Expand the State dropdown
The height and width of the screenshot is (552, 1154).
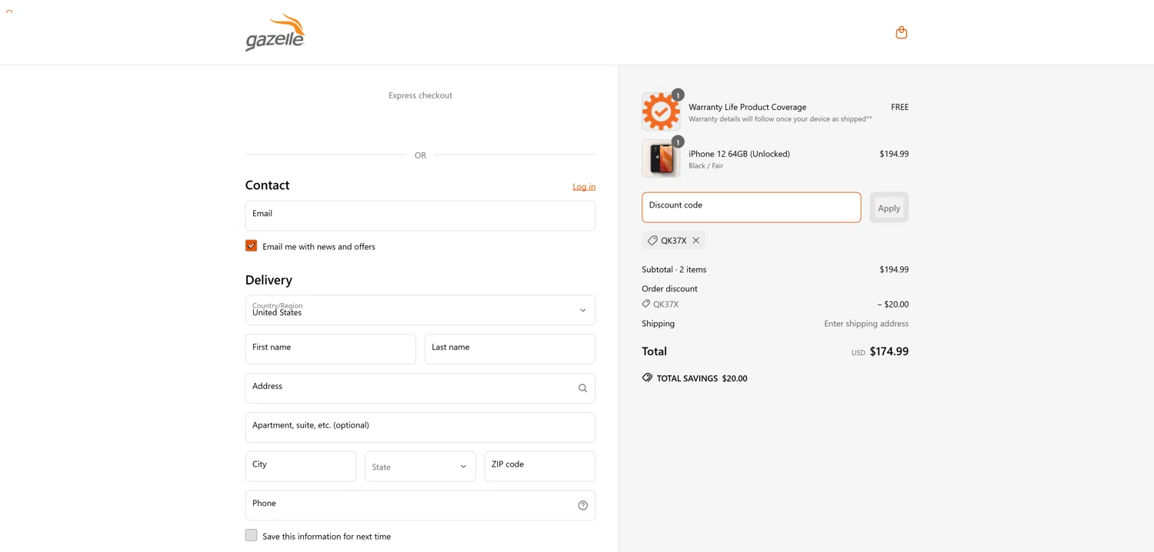420,467
